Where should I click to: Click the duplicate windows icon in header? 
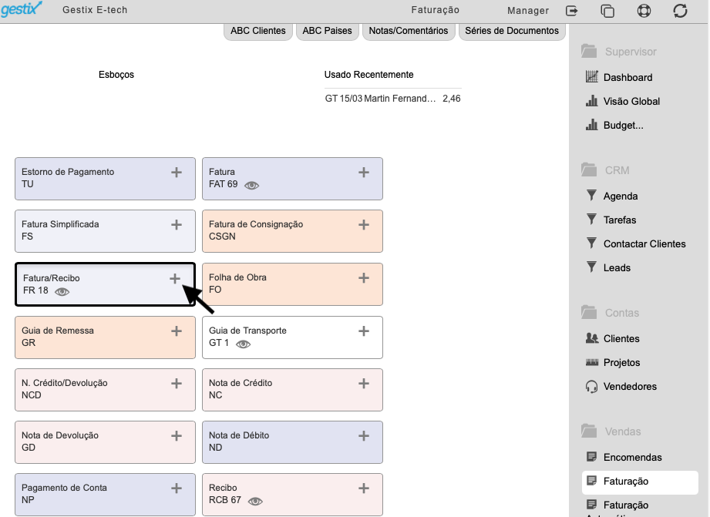pos(607,11)
